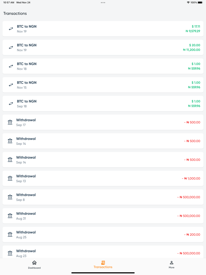Select the bank icon beside the Sep 17 Withdrawal
This screenshot has width=206, height=275.
pos(10,122)
